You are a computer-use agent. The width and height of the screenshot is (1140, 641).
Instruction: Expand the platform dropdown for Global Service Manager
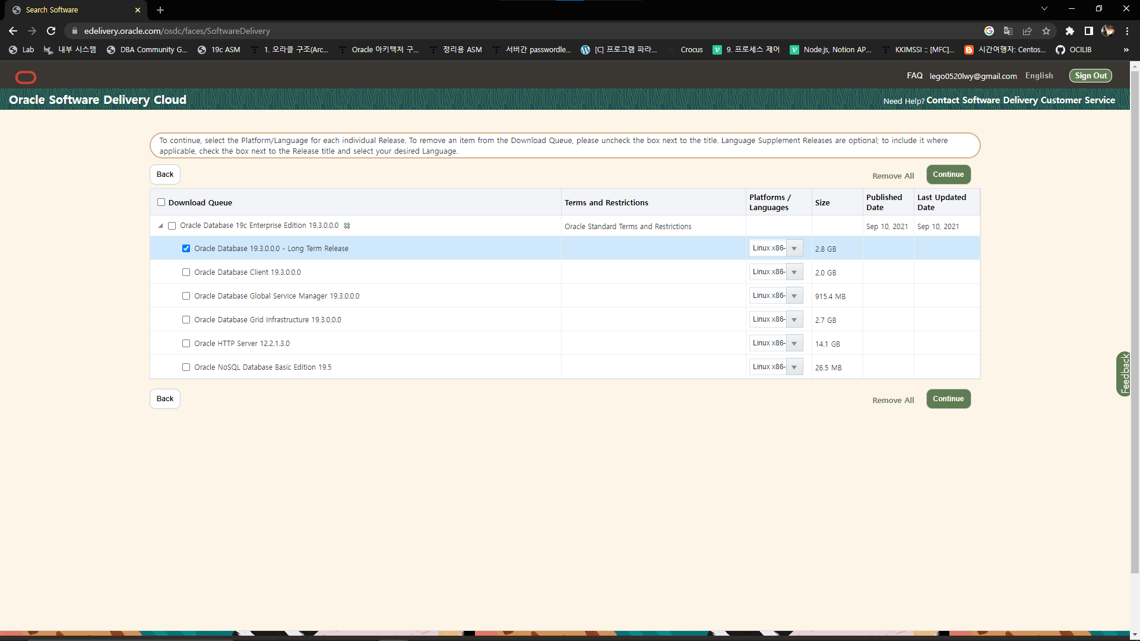pyautogui.click(x=794, y=296)
